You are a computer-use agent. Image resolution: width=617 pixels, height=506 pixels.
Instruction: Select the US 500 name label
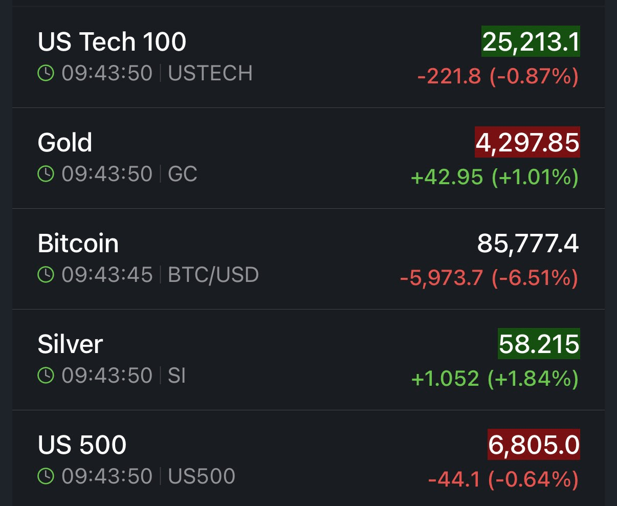click(x=82, y=445)
